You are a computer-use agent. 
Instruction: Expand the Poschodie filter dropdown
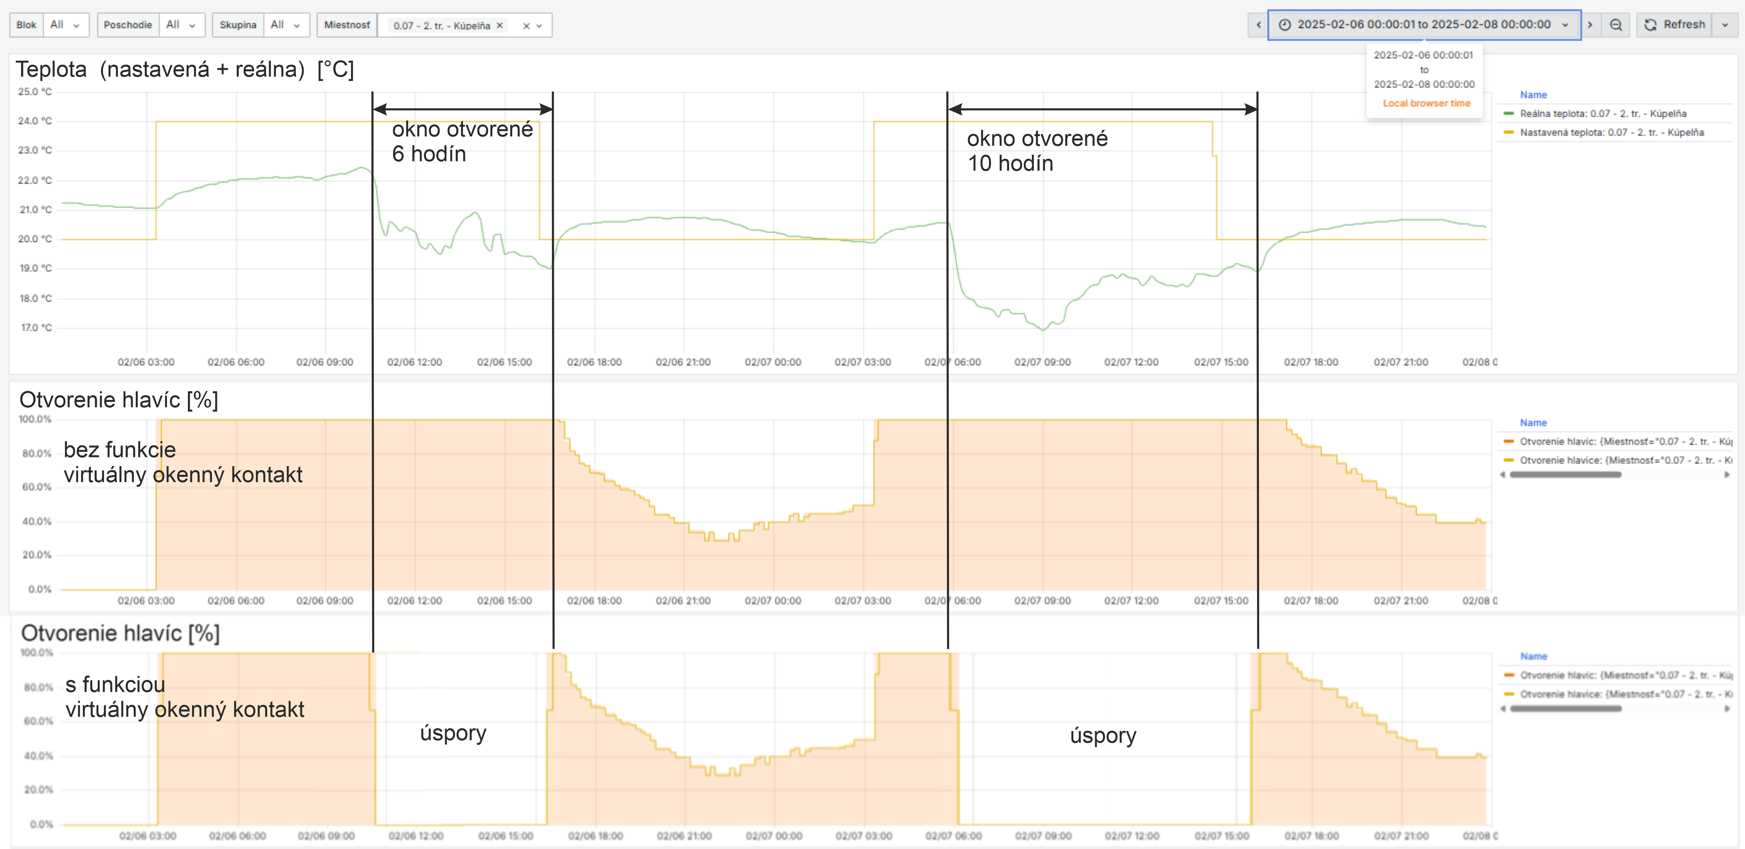(181, 25)
